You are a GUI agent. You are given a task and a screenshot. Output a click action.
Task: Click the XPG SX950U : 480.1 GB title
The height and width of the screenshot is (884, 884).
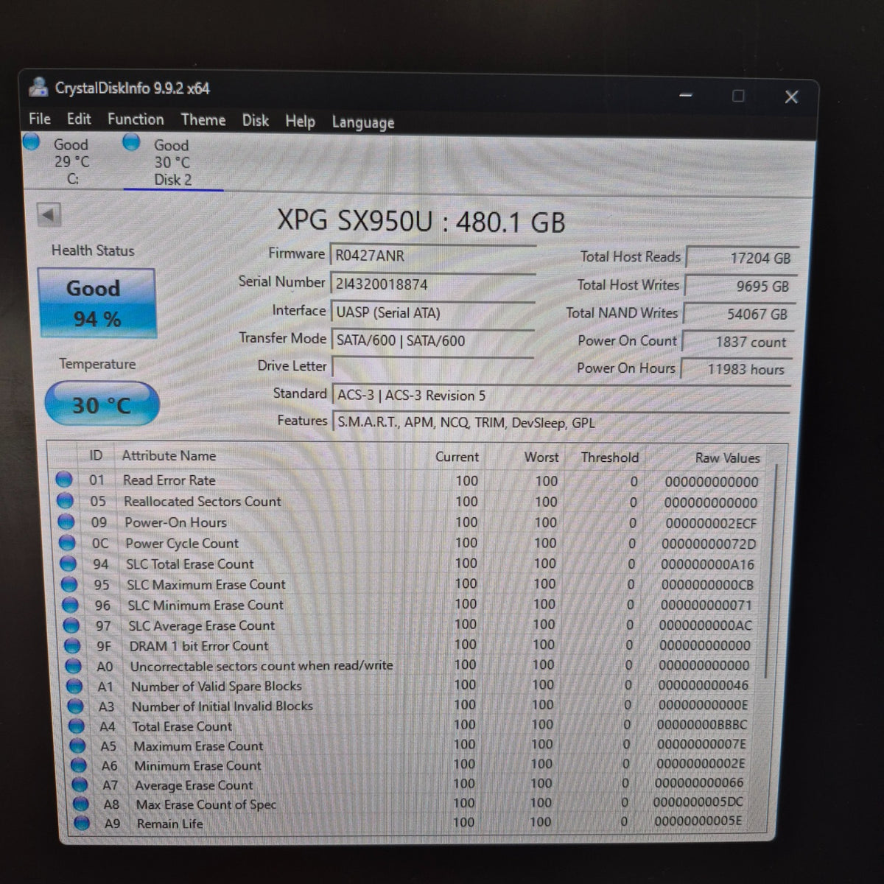pyautogui.click(x=421, y=222)
